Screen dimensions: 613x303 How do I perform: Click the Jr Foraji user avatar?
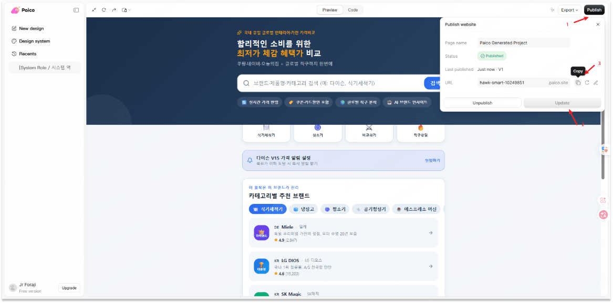tap(13, 288)
